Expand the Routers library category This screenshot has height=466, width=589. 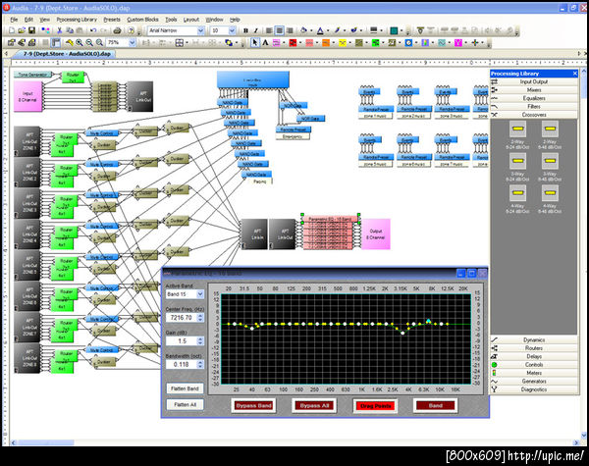[534, 348]
